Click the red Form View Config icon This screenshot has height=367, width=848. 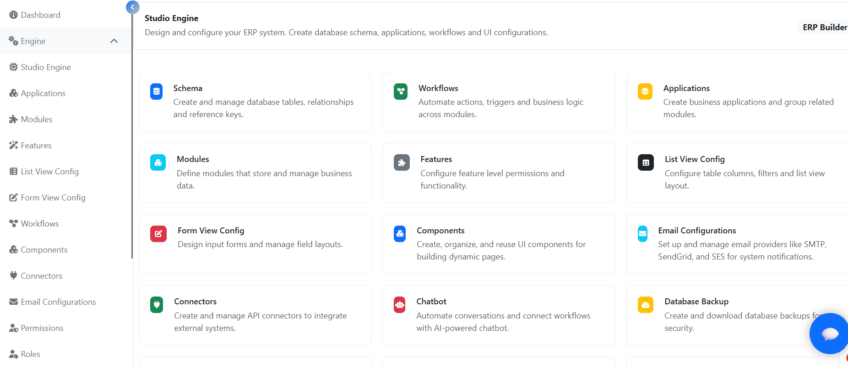pyautogui.click(x=158, y=234)
